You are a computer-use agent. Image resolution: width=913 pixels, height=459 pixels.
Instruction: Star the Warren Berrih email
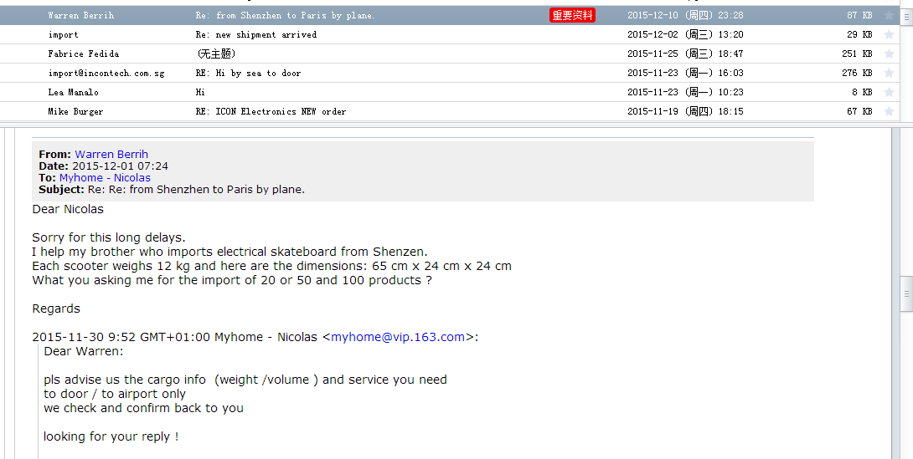(x=889, y=16)
